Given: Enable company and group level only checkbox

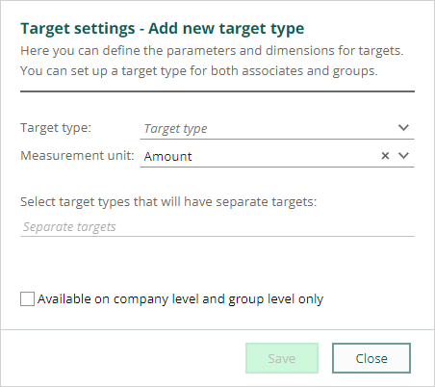Looking at the screenshot, I should 27,298.
